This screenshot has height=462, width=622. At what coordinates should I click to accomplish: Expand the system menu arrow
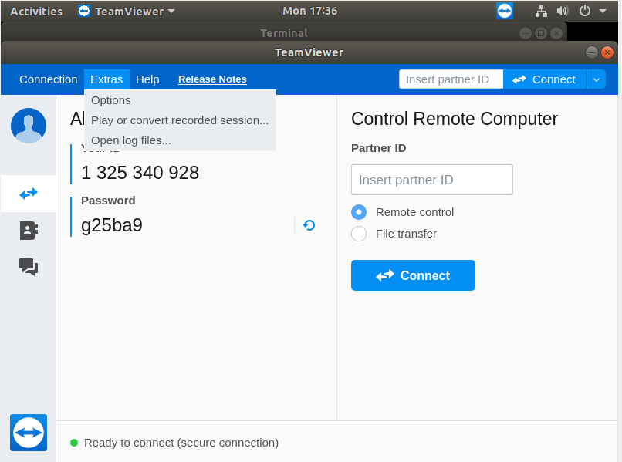[603, 11]
